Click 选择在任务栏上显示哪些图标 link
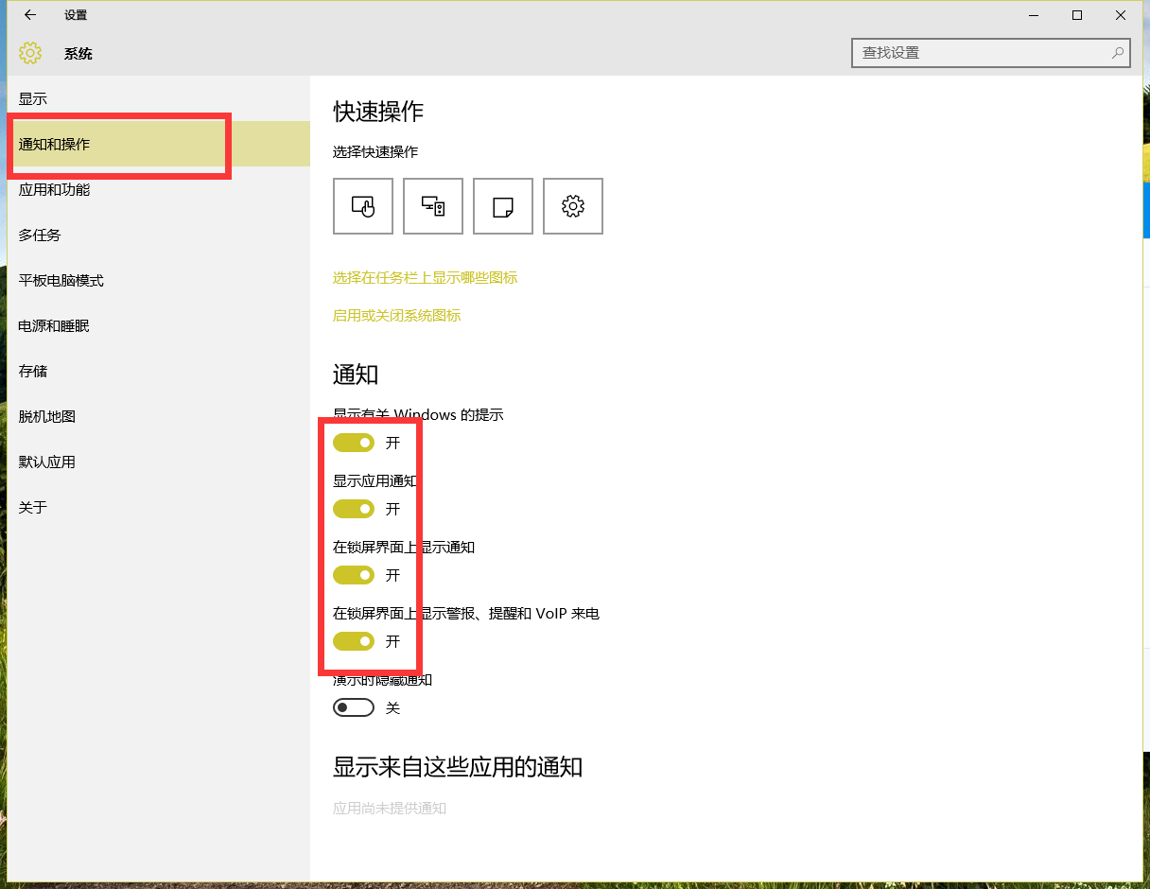The height and width of the screenshot is (889, 1150). pyautogui.click(x=425, y=278)
